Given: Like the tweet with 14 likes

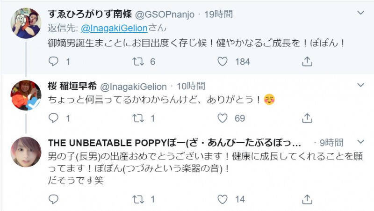Looking at the screenshot, I should 223,199.
